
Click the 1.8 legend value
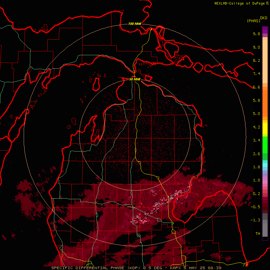(256, 167)
